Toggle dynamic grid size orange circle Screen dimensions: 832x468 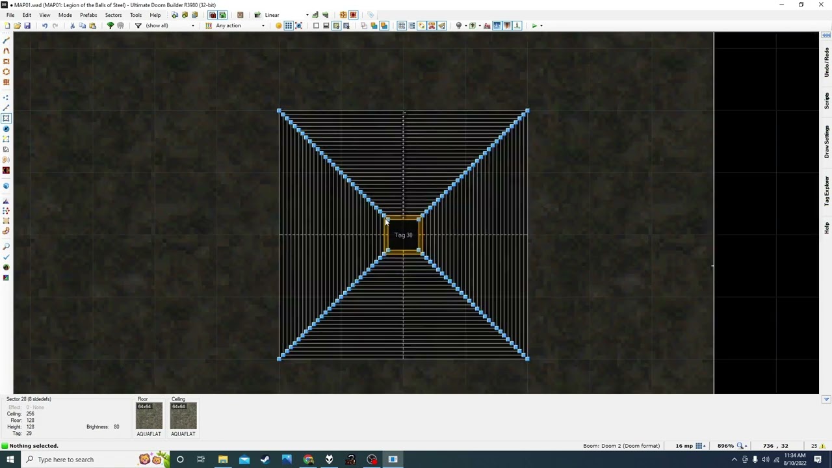[x=278, y=25]
